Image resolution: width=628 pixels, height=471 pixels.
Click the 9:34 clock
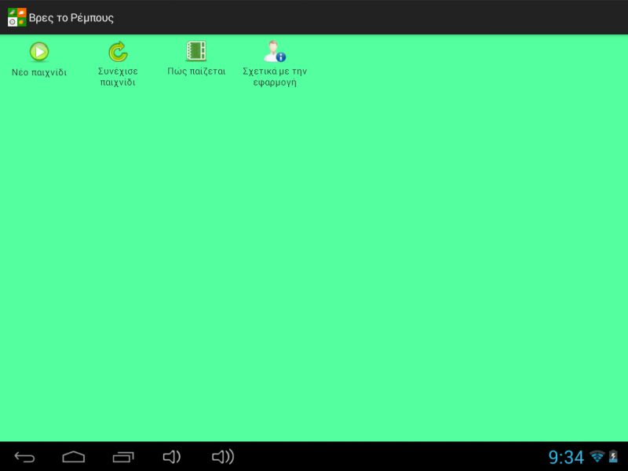coord(566,458)
